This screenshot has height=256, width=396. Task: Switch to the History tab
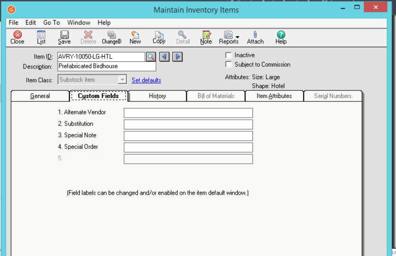[157, 96]
